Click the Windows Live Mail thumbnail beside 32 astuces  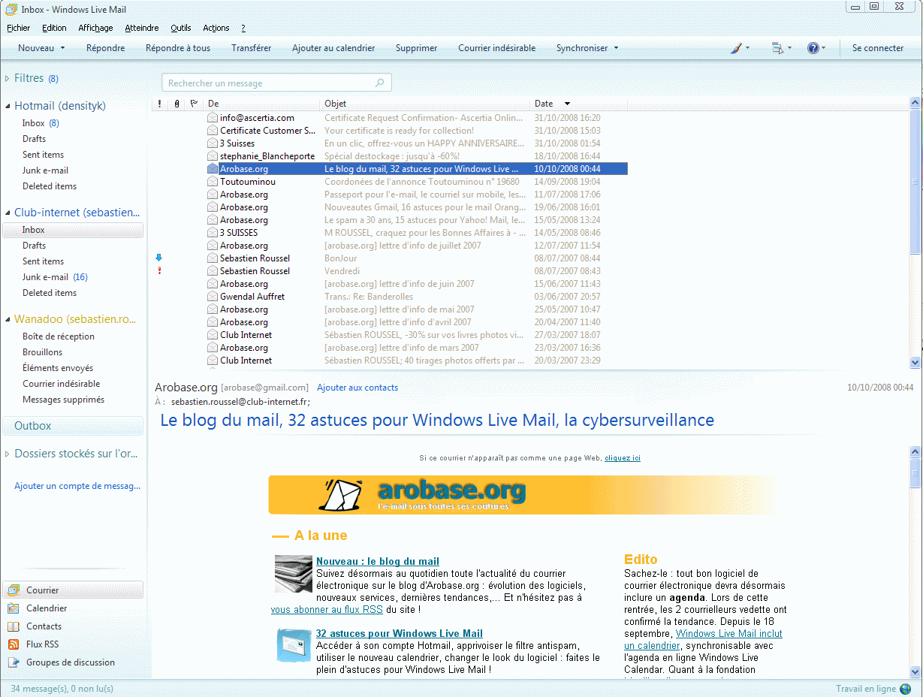pos(293,646)
